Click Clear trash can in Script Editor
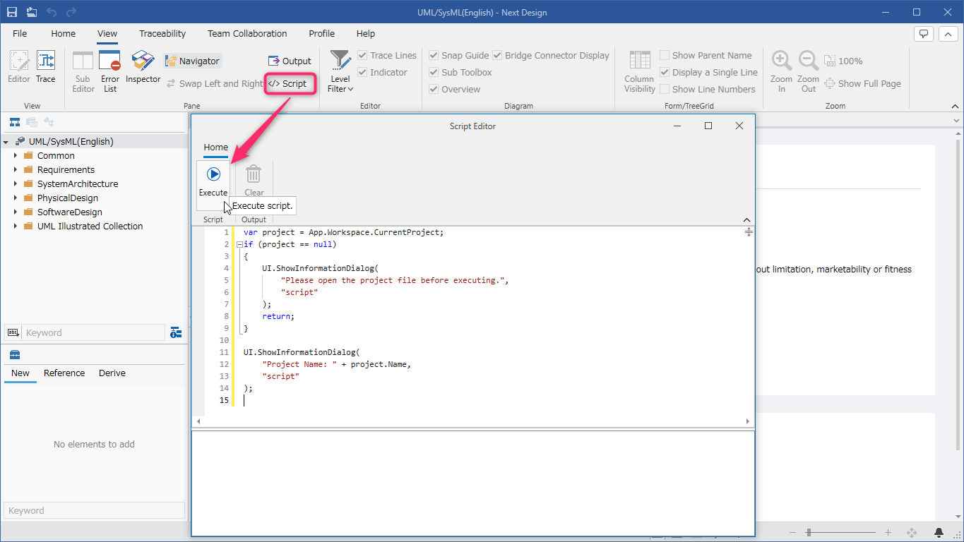 (x=254, y=180)
